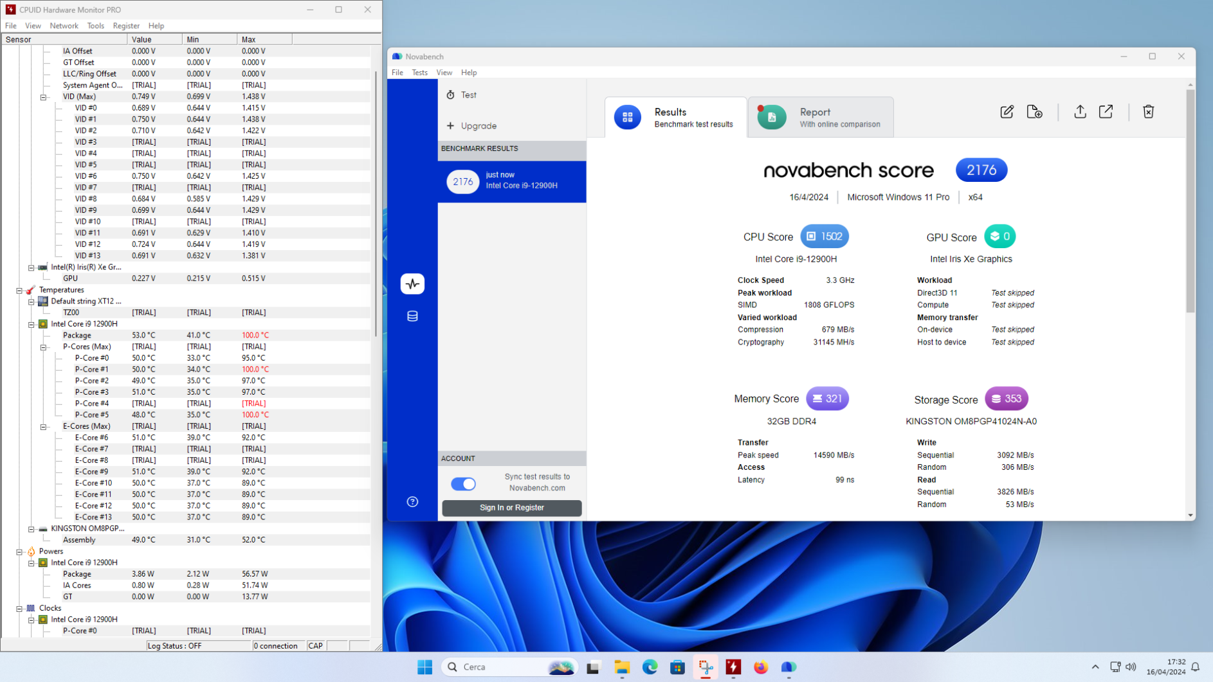Toggle Sync test results to Novabench.com
The height and width of the screenshot is (682, 1213).
463,484
